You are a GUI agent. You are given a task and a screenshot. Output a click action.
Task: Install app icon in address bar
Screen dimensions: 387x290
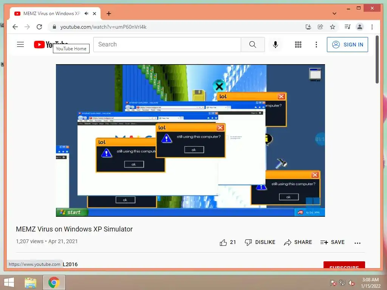(x=308, y=27)
